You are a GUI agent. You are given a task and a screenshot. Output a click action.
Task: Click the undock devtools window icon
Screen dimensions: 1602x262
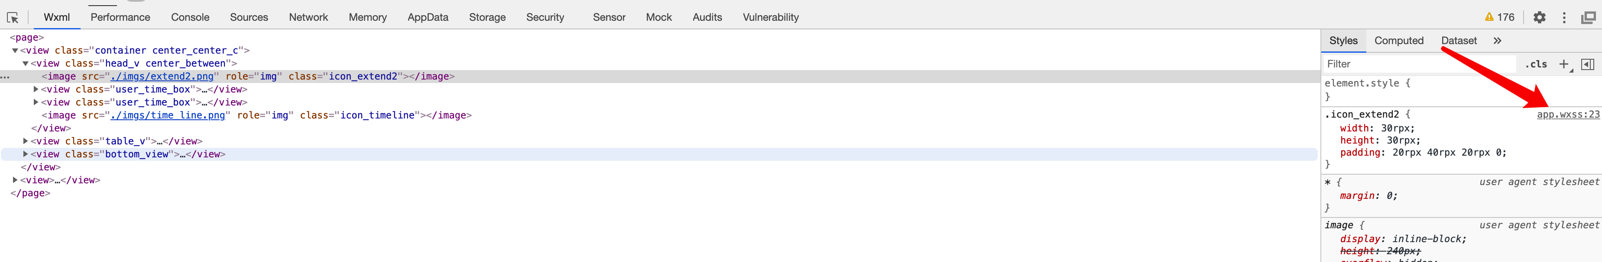pyautogui.click(x=1588, y=17)
